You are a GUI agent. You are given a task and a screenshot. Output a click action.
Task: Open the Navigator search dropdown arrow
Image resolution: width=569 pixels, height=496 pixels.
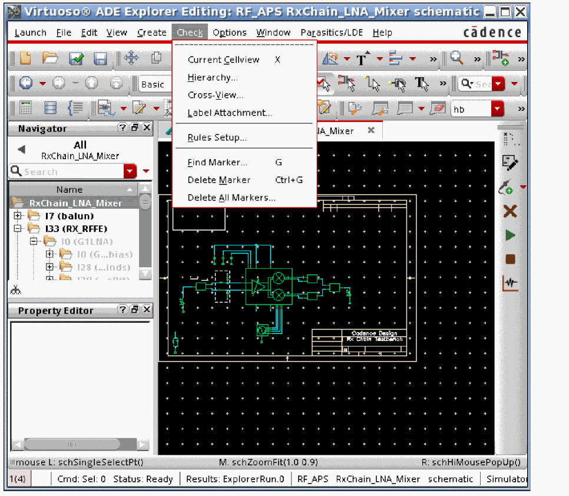[130, 172]
